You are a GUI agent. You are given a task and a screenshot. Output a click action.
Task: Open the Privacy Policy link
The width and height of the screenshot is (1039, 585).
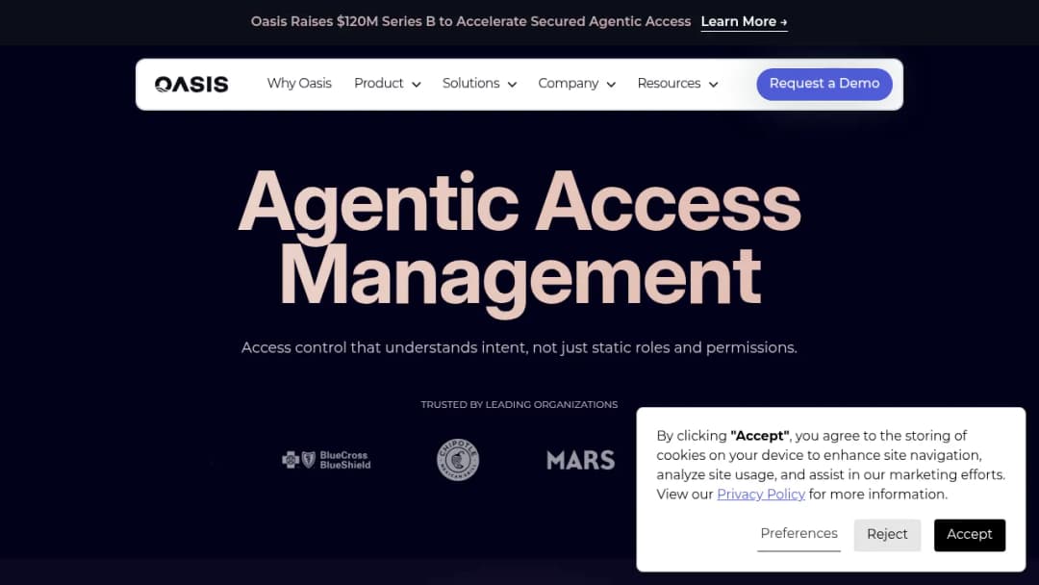coord(761,495)
